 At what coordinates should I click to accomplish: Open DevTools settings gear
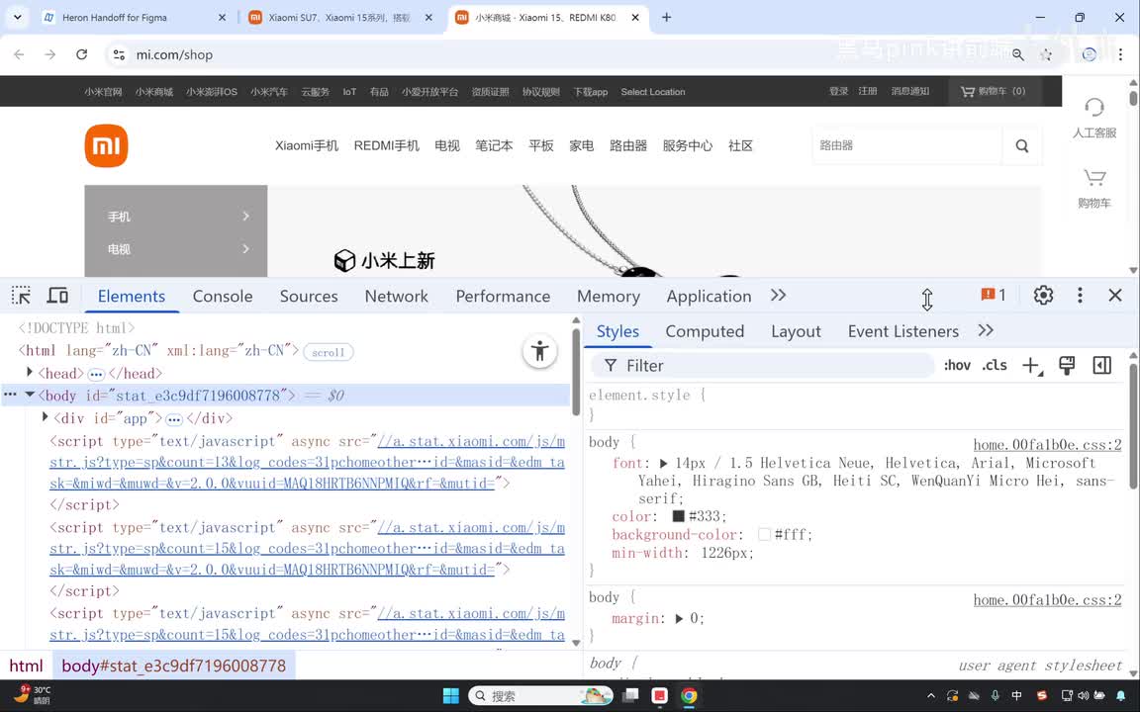(1043, 295)
